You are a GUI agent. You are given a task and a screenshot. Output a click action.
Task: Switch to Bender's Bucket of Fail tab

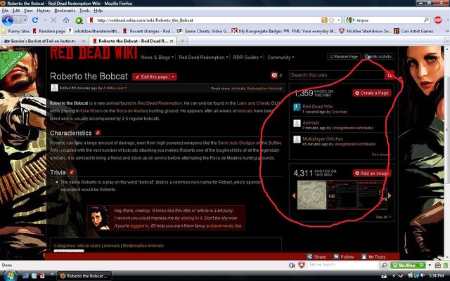(x=45, y=41)
